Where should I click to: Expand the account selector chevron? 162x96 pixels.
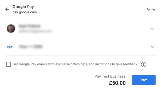[x=152, y=29]
